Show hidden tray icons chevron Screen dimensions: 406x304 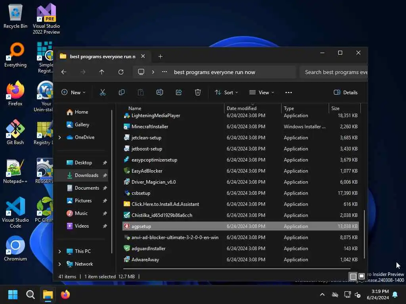point(322,294)
